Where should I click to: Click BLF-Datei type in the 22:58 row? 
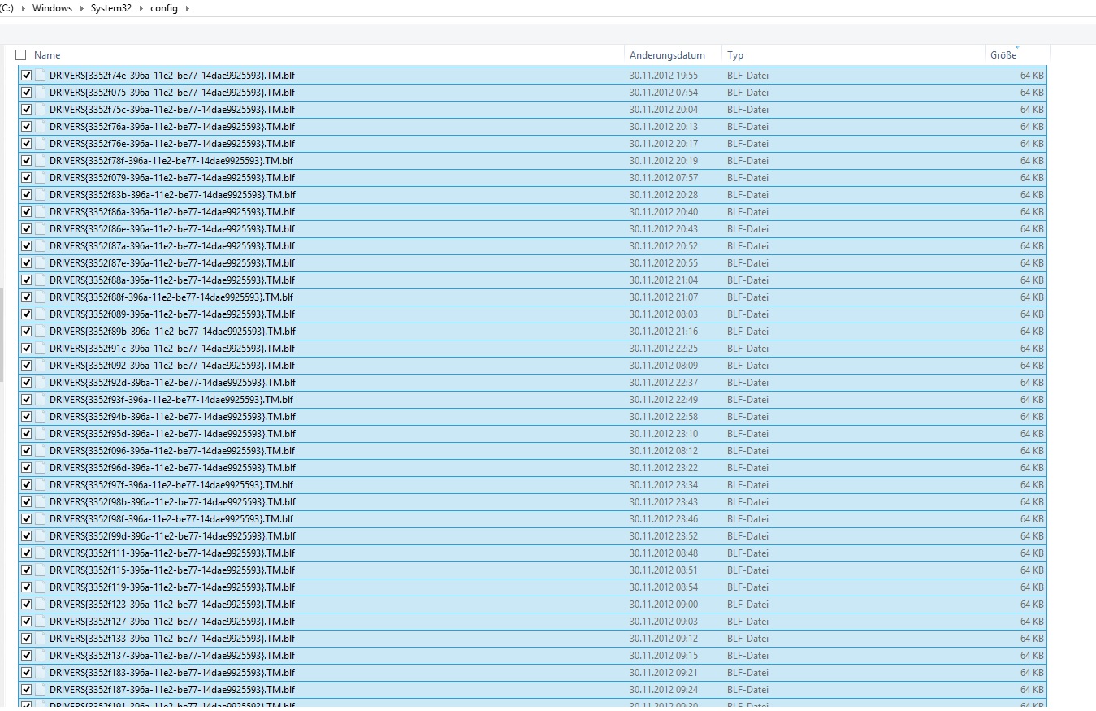[747, 417]
